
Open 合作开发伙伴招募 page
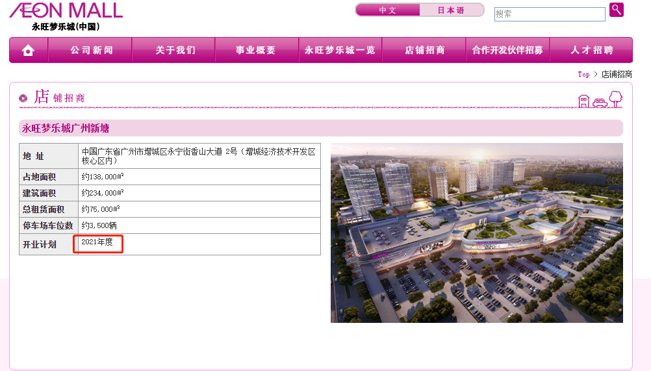[x=507, y=51]
